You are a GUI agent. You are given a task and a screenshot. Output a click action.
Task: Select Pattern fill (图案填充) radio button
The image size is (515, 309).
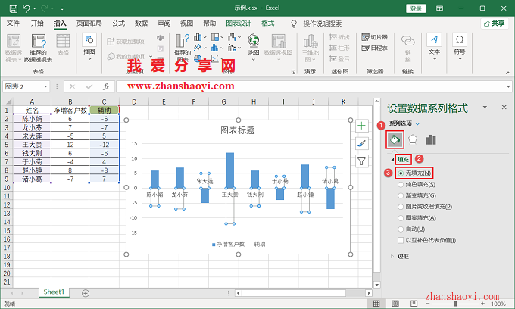(x=401, y=218)
